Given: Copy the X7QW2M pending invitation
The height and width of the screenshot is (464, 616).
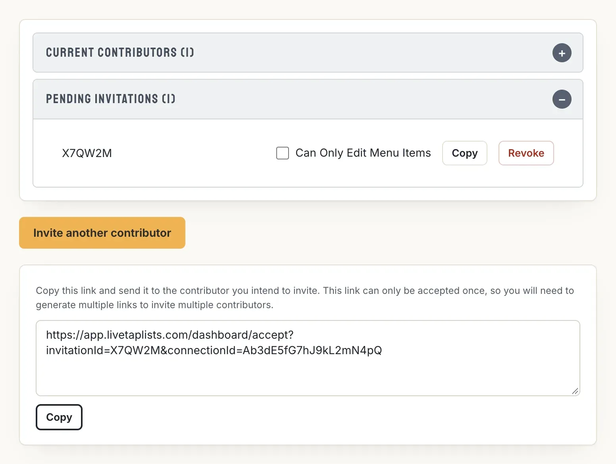Looking at the screenshot, I should [x=465, y=153].
